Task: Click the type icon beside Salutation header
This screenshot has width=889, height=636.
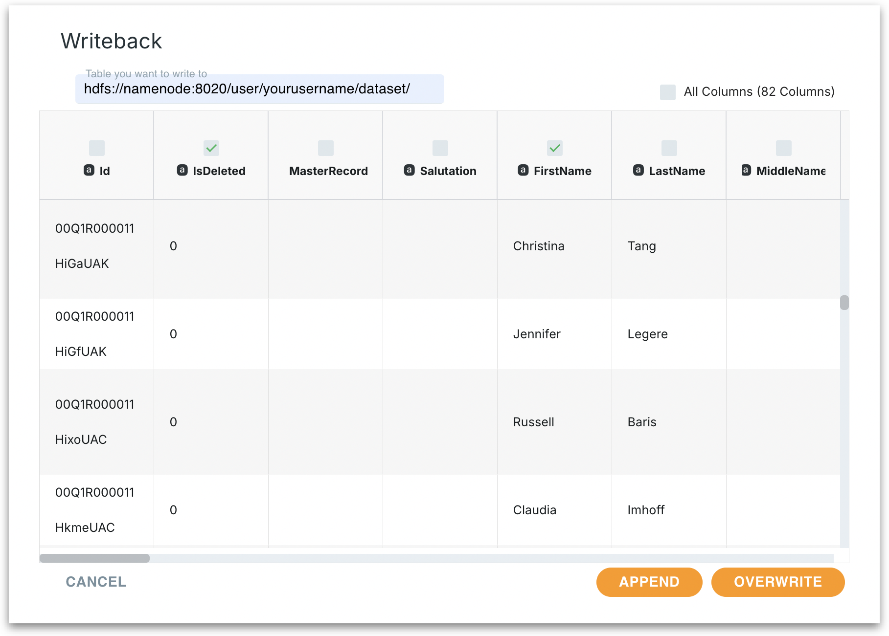Action: [x=410, y=170]
